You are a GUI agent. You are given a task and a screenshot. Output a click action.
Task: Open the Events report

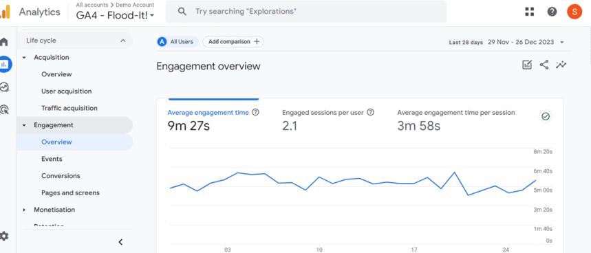[x=52, y=159]
